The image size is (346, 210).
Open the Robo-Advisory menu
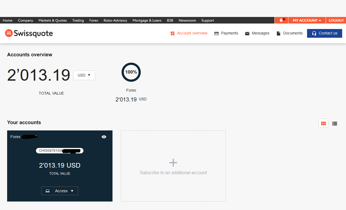[x=115, y=20]
